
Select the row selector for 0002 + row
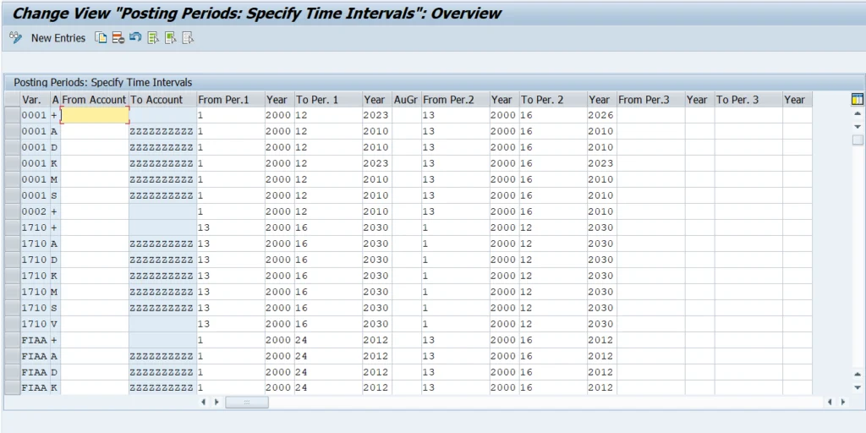pyautogui.click(x=12, y=211)
